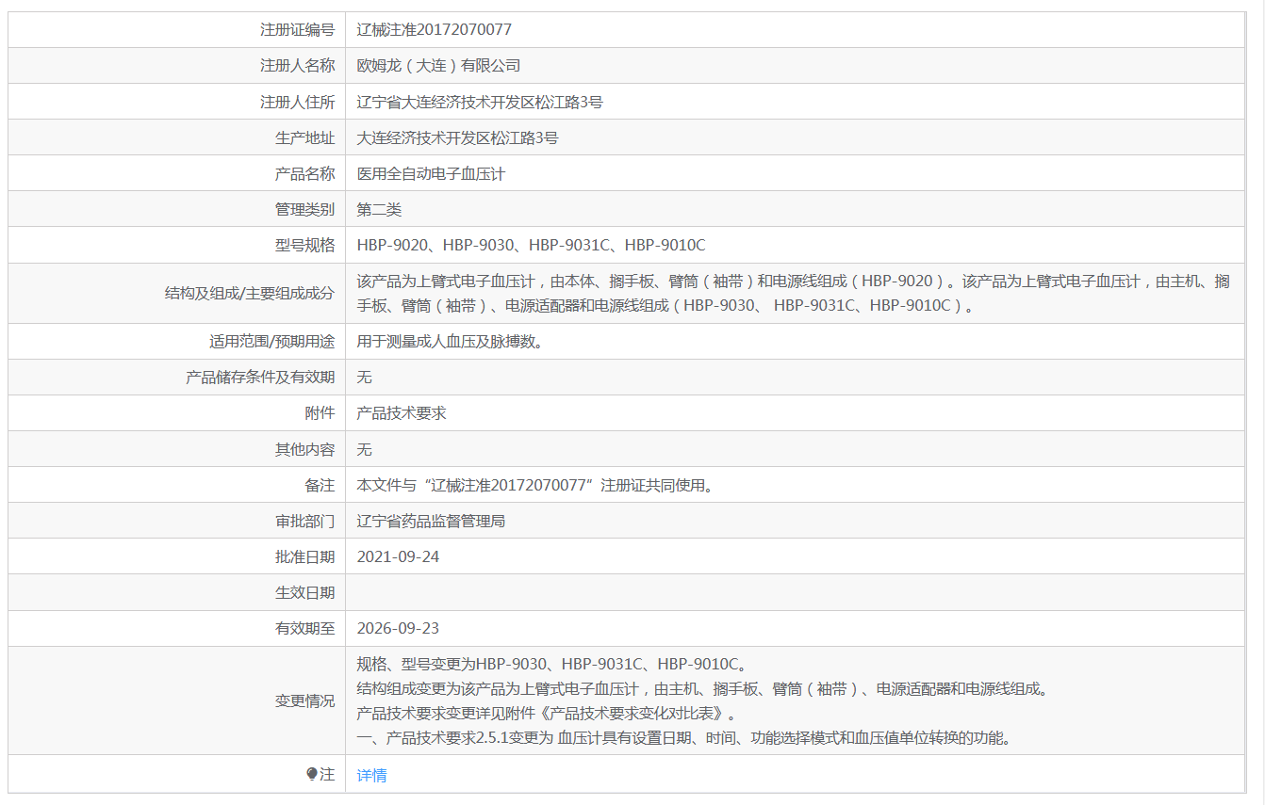Screen dimensions: 1265x805
Task: Click product name 医用全自动电子血压计
Action: click(431, 173)
